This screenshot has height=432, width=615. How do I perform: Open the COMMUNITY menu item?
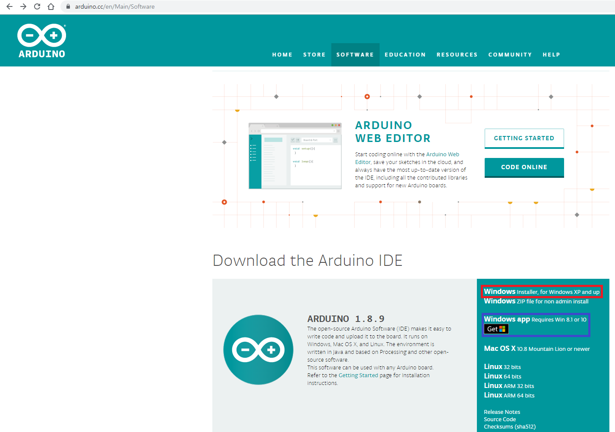click(510, 55)
